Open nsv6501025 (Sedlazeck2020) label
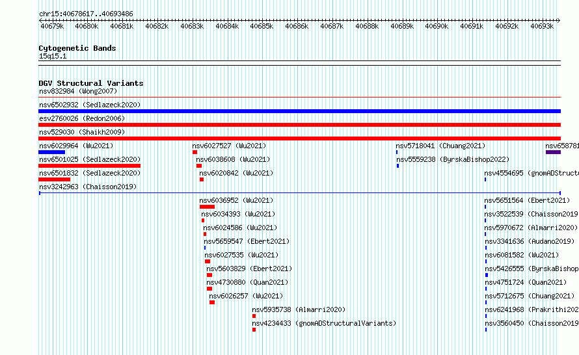 (x=90, y=159)
